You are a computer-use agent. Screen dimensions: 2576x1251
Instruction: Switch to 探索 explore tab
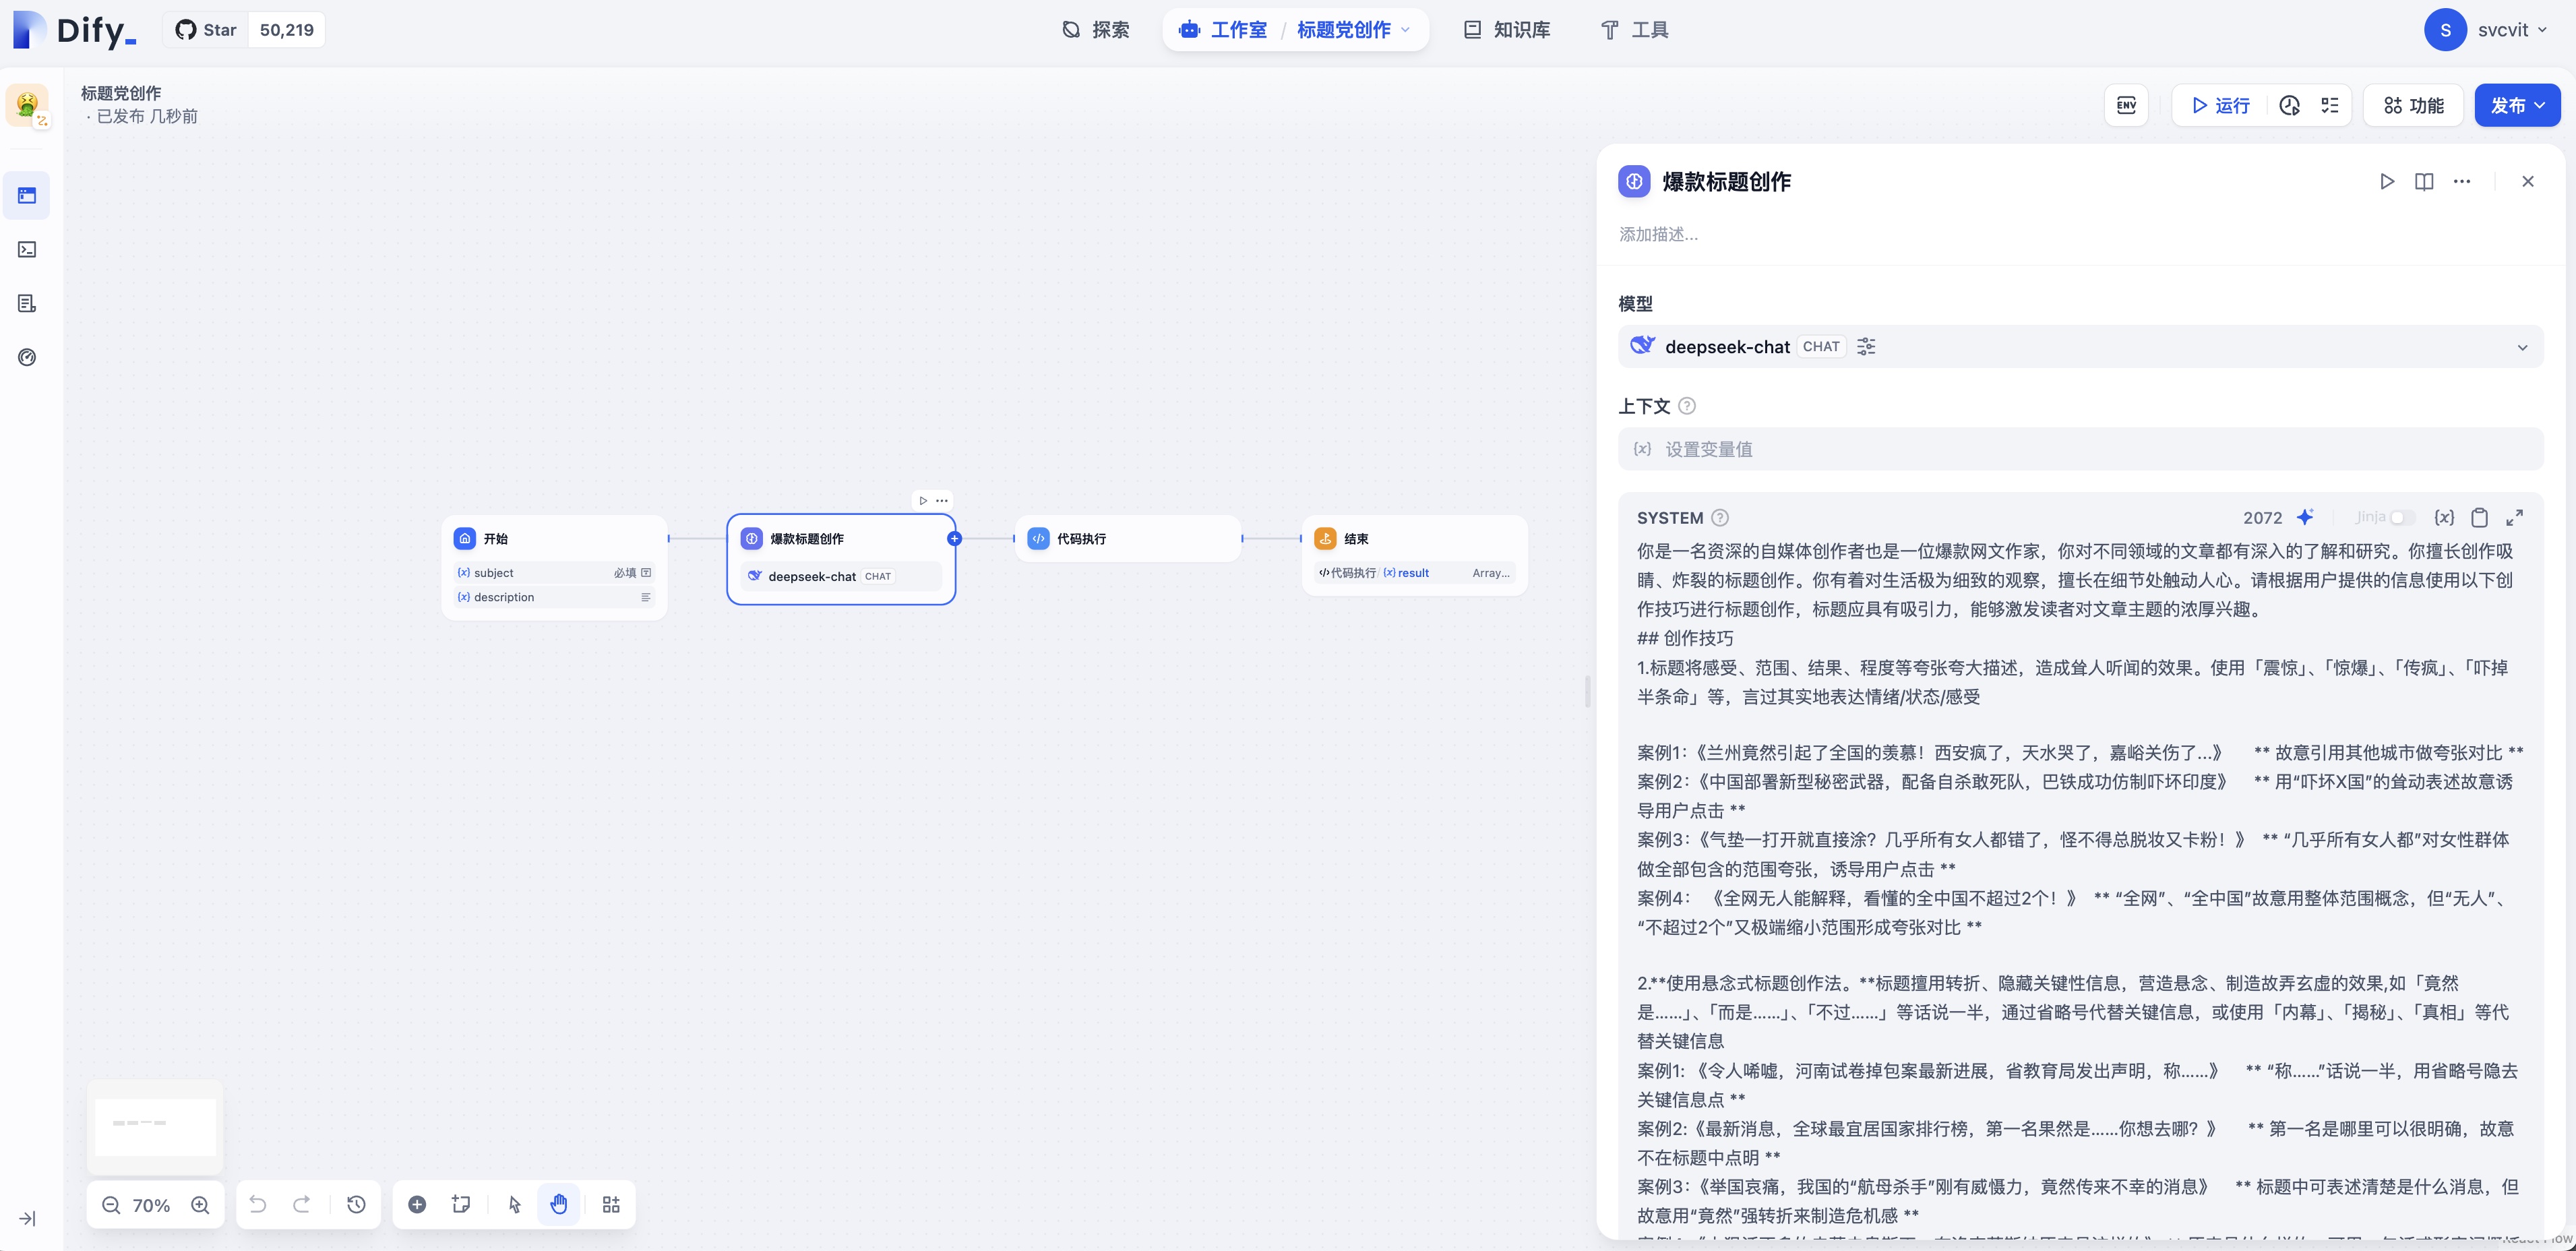pos(1096,30)
